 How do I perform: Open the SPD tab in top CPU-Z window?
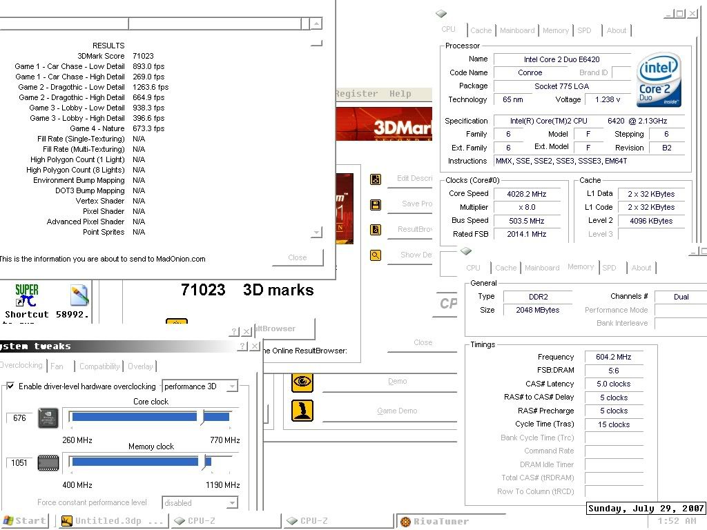tap(584, 30)
